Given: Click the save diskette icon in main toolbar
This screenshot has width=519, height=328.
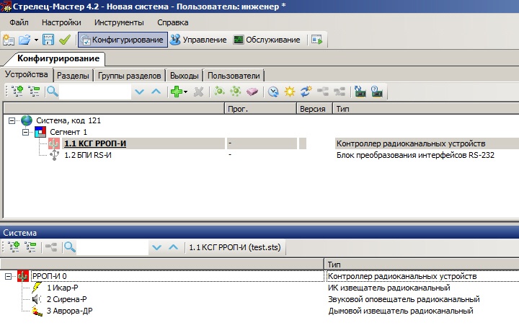Looking at the screenshot, I should point(49,40).
